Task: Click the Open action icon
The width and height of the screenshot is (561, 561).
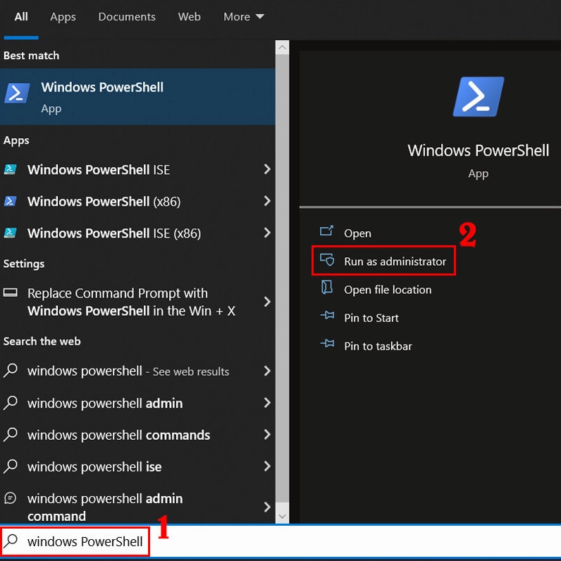Action: pyautogui.click(x=326, y=231)
